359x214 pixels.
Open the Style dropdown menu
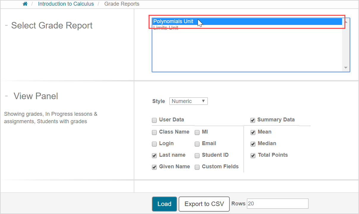coord(188,101)
